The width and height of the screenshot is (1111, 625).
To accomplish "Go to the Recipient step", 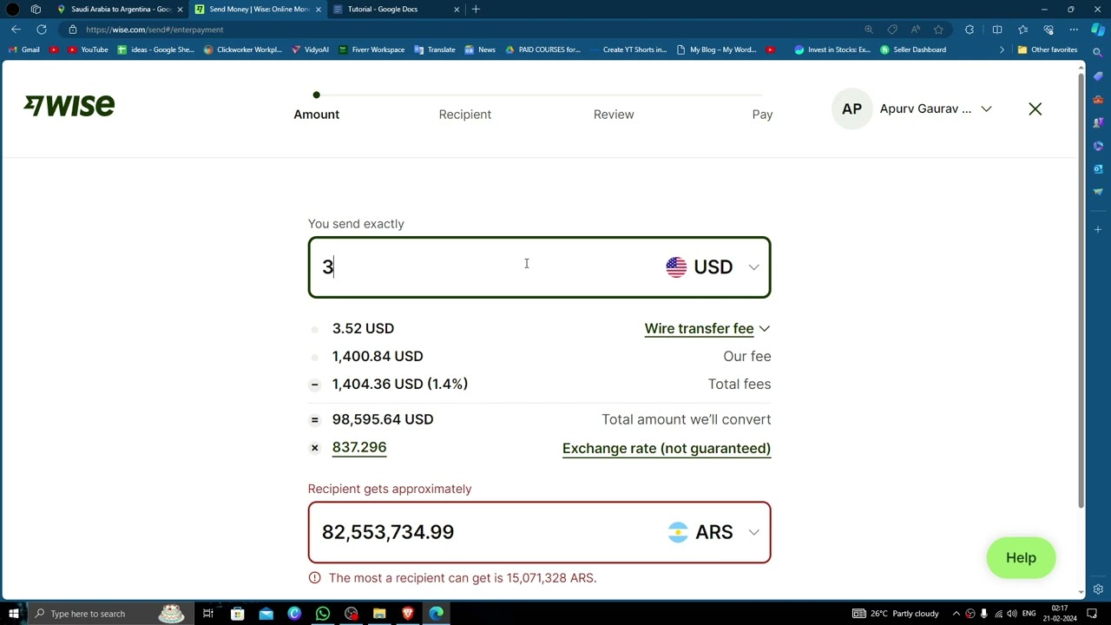I will point(464,115).
